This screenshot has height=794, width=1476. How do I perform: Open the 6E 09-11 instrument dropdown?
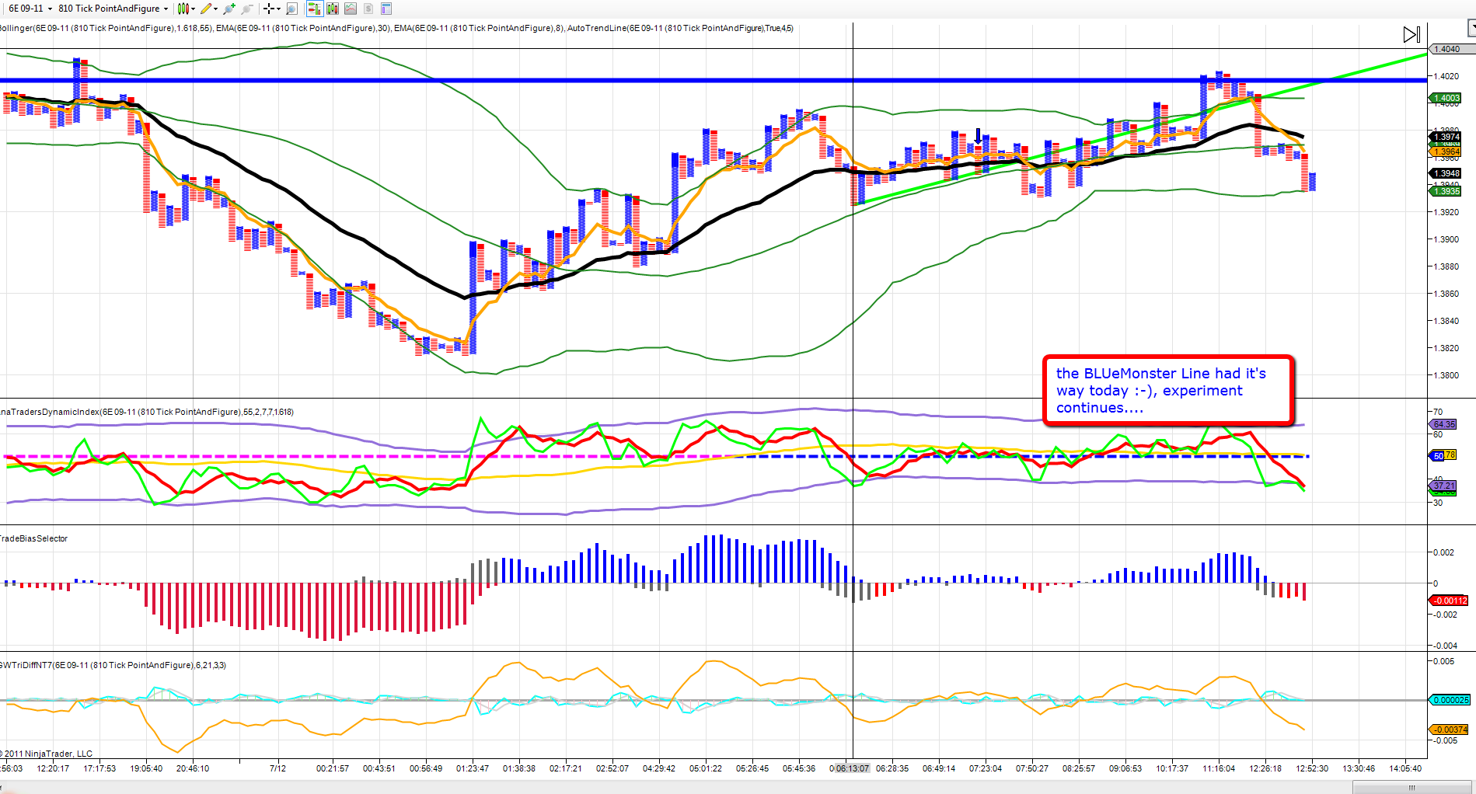30,9
